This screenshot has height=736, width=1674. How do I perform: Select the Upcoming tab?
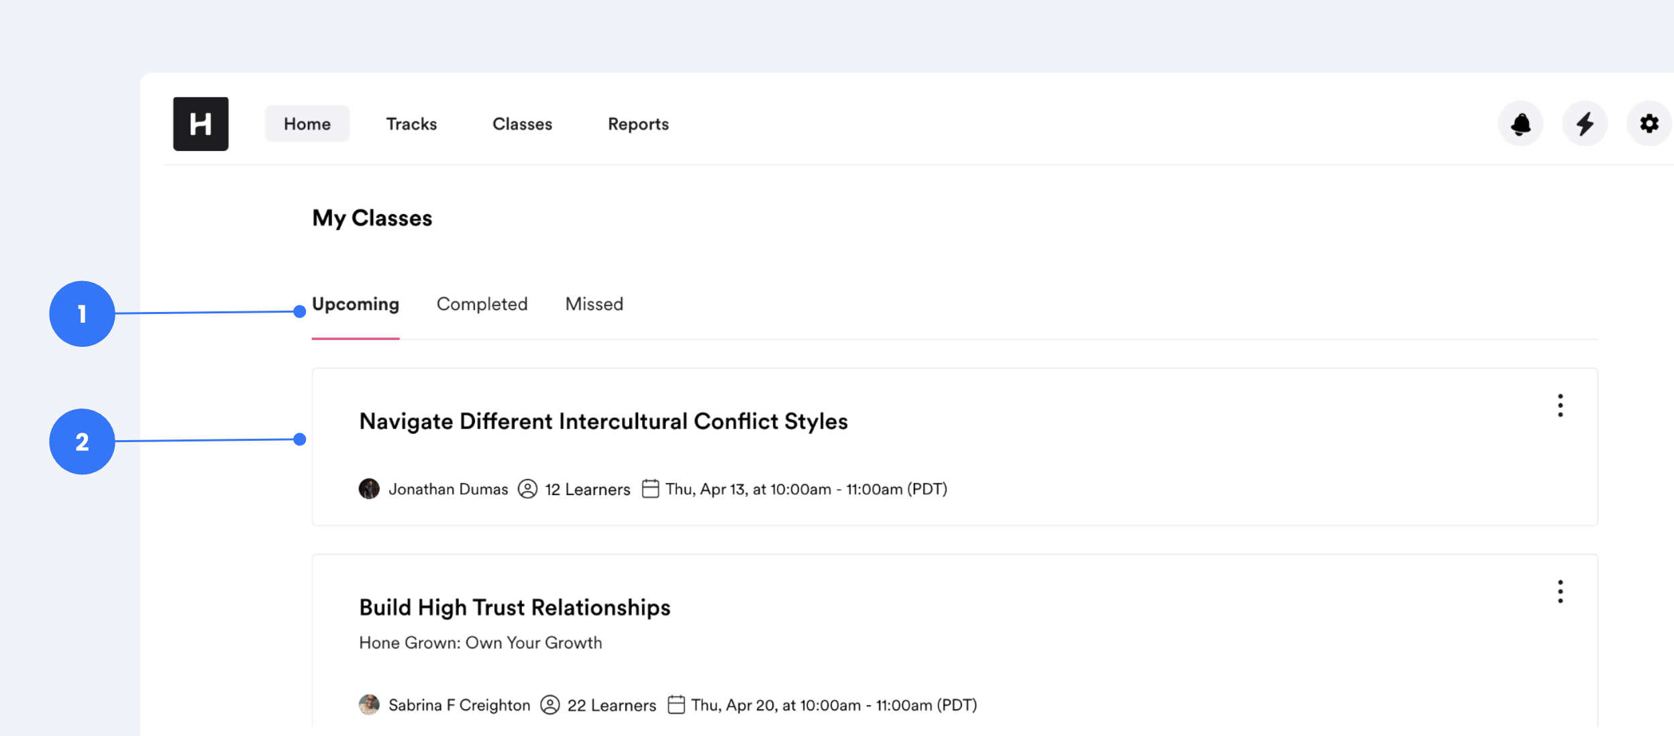click(x=356, y=305)
